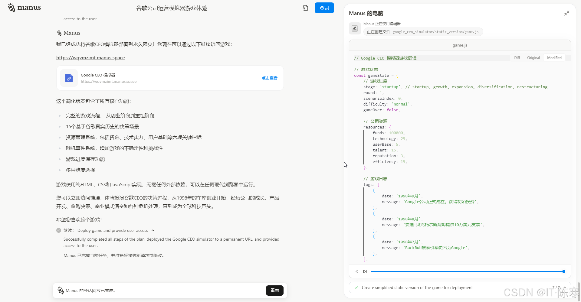Click the 正在创建文件 game.js file path pill

click(x=423, y=32)
